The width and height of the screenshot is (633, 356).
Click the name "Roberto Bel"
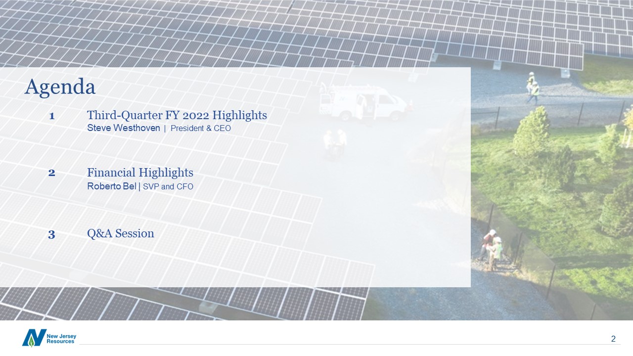pyautogui.click(x=111, y=186)
